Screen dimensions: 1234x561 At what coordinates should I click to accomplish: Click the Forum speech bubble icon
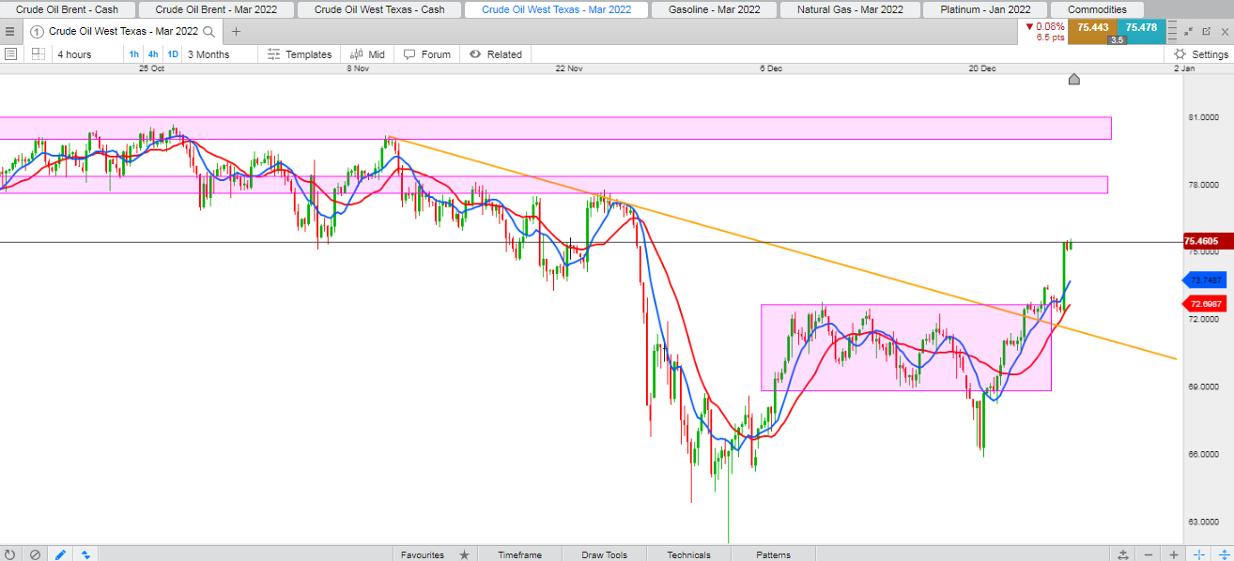click(x=409, y=54)
